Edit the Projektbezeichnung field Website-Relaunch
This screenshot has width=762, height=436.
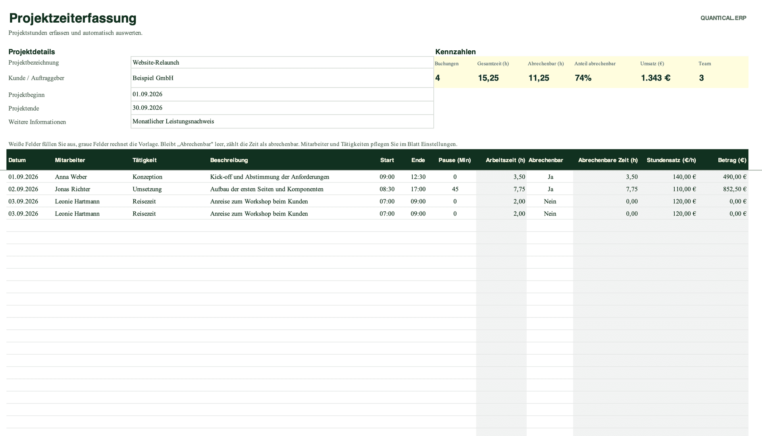[x=282, y=62]
